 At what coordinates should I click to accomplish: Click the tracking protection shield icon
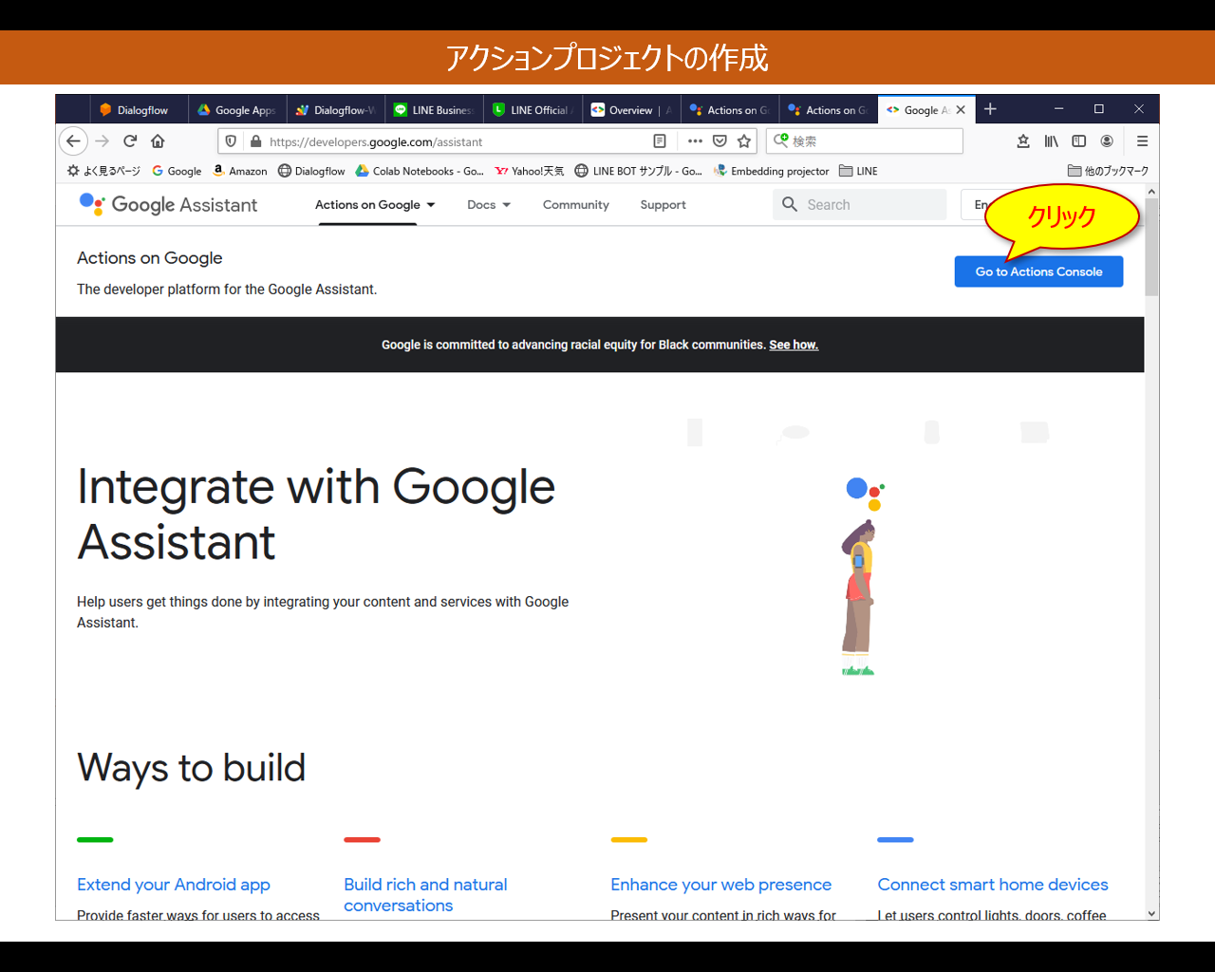pos(231,141)
